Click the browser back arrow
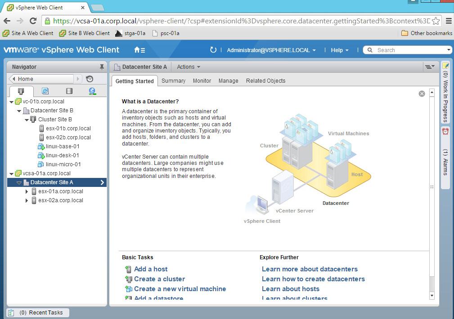The image size is (454, 319). click(x=7, y=21)
